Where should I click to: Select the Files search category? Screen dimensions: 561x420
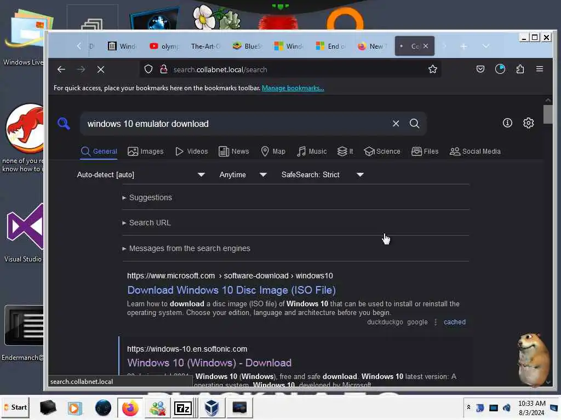[x=425, y=151]
